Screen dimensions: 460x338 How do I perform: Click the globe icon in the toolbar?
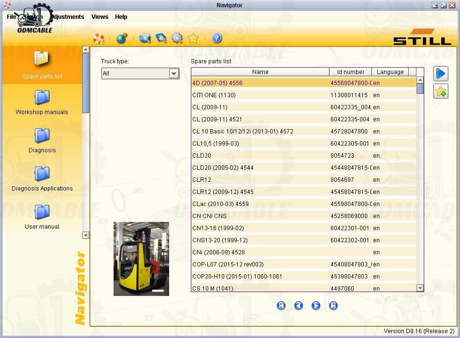[x=122, y=39]
